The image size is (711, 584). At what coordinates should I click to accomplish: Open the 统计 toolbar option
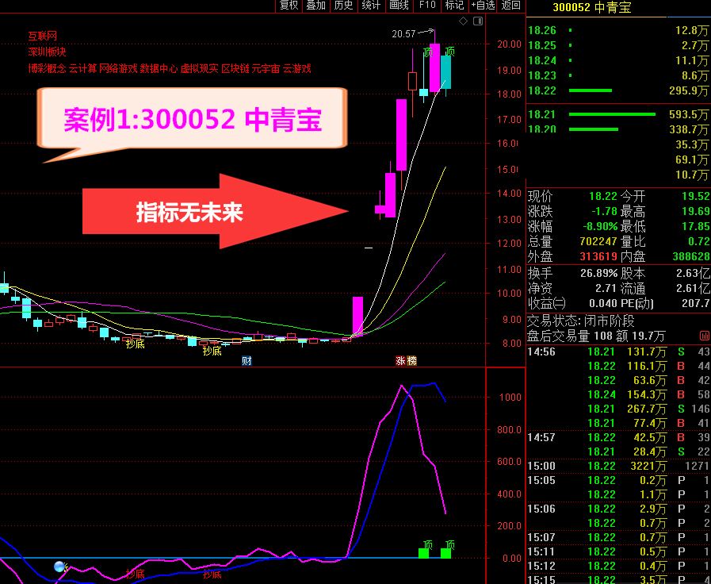(x=372, y=6)
